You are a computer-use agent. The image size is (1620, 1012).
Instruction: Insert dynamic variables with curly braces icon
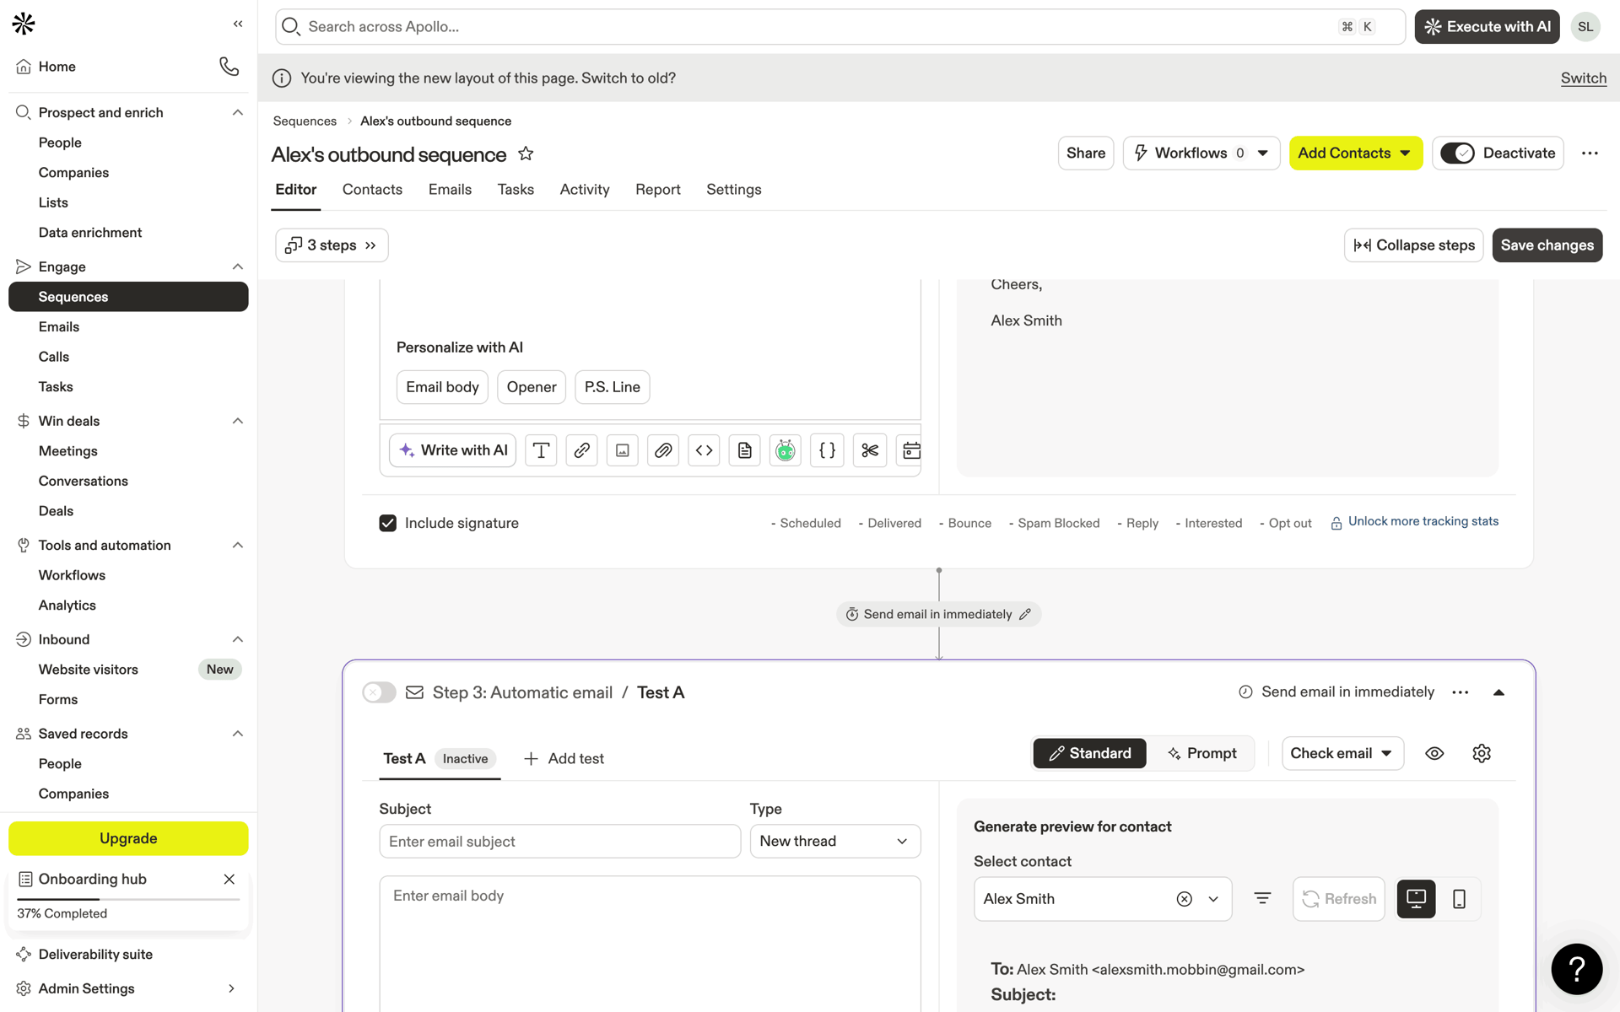[x=827, y=450]
